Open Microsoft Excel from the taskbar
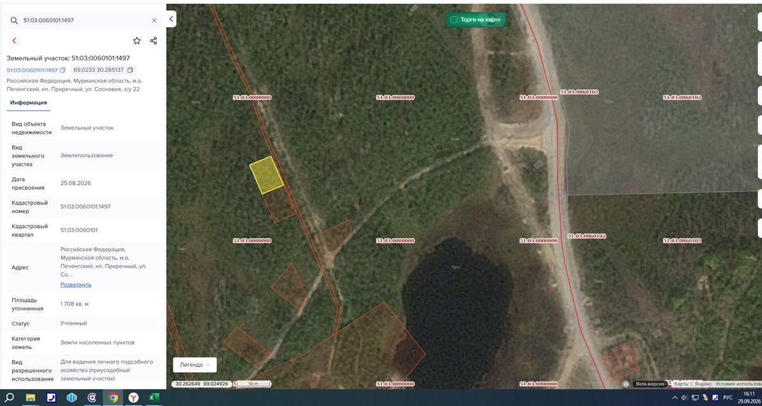This screenshot has width=762, height=406. (x=154, y=398)
